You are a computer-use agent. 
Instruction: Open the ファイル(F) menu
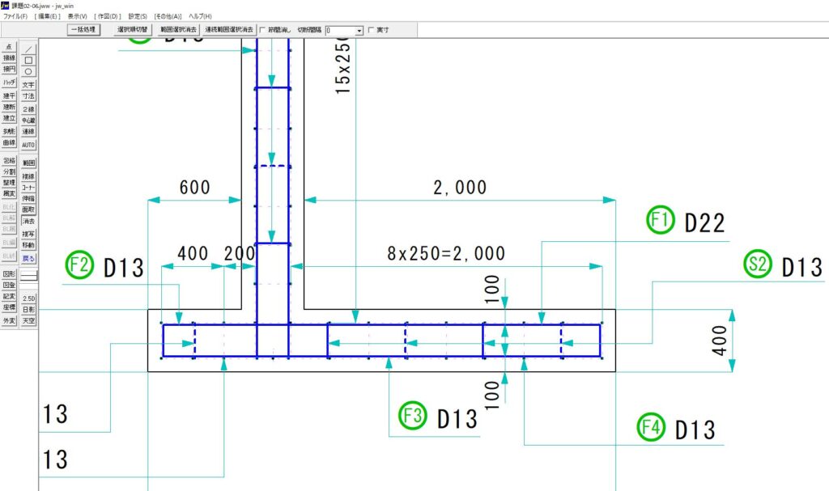[15, 16]
